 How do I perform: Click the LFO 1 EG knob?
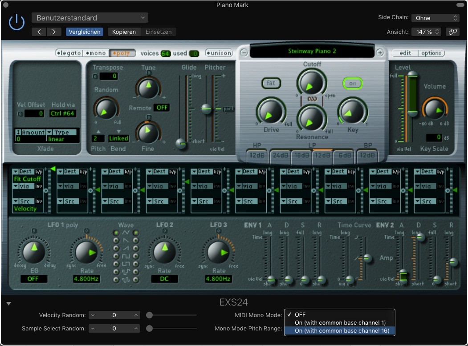pos(34,252)
